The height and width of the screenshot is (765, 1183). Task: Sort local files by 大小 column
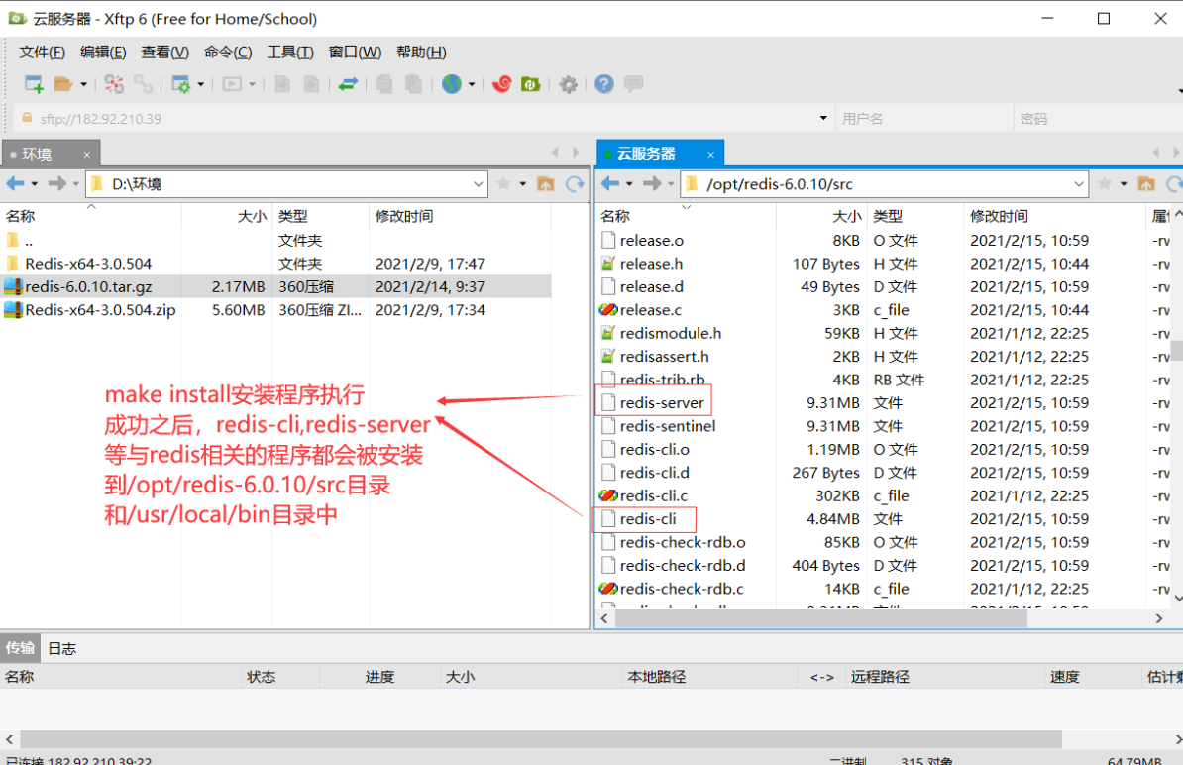[x=226, y=217]
